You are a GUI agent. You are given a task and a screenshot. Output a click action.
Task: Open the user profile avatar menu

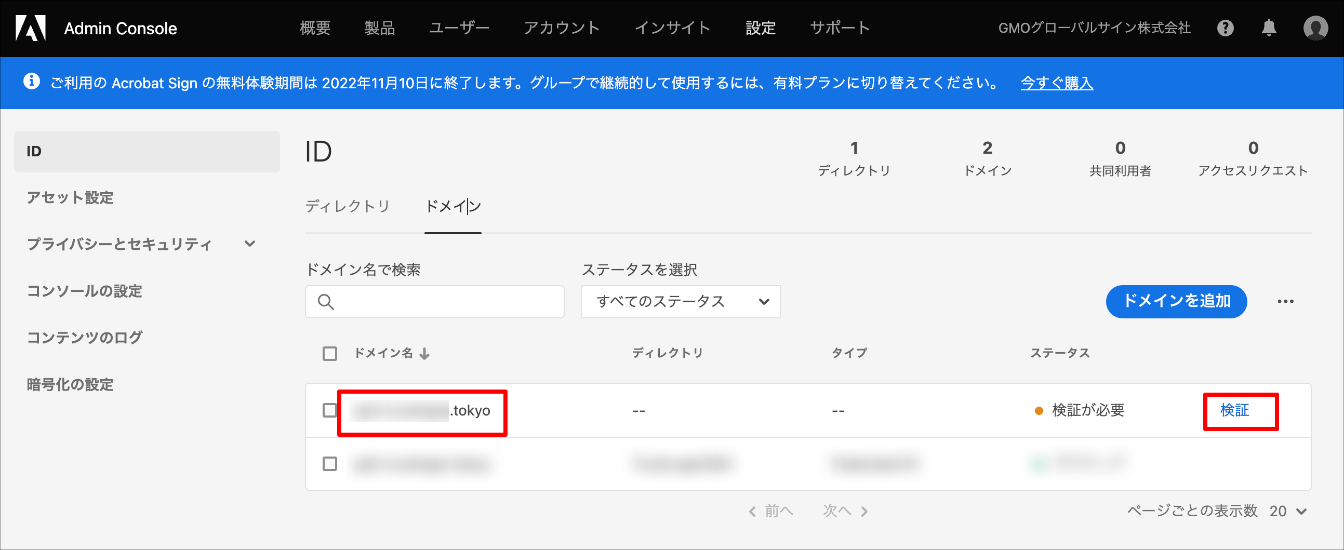[x=1316, y=28]
